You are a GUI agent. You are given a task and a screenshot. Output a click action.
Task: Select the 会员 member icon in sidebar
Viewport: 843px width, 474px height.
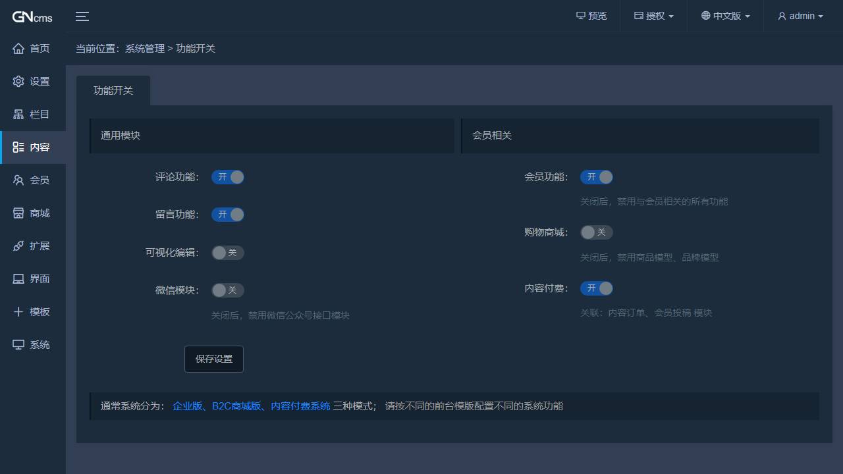[x=18, y=180]
